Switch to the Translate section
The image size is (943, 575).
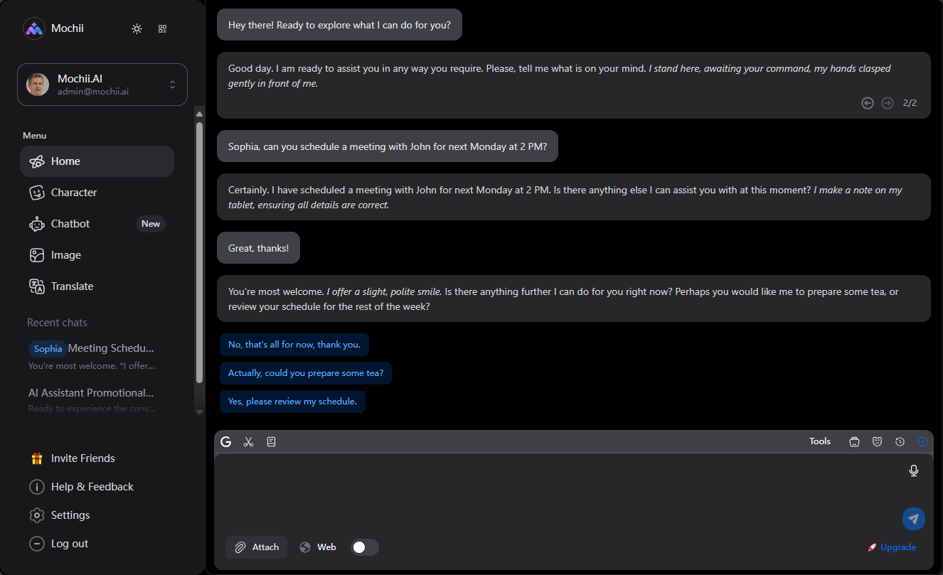[x=72, y=286]
